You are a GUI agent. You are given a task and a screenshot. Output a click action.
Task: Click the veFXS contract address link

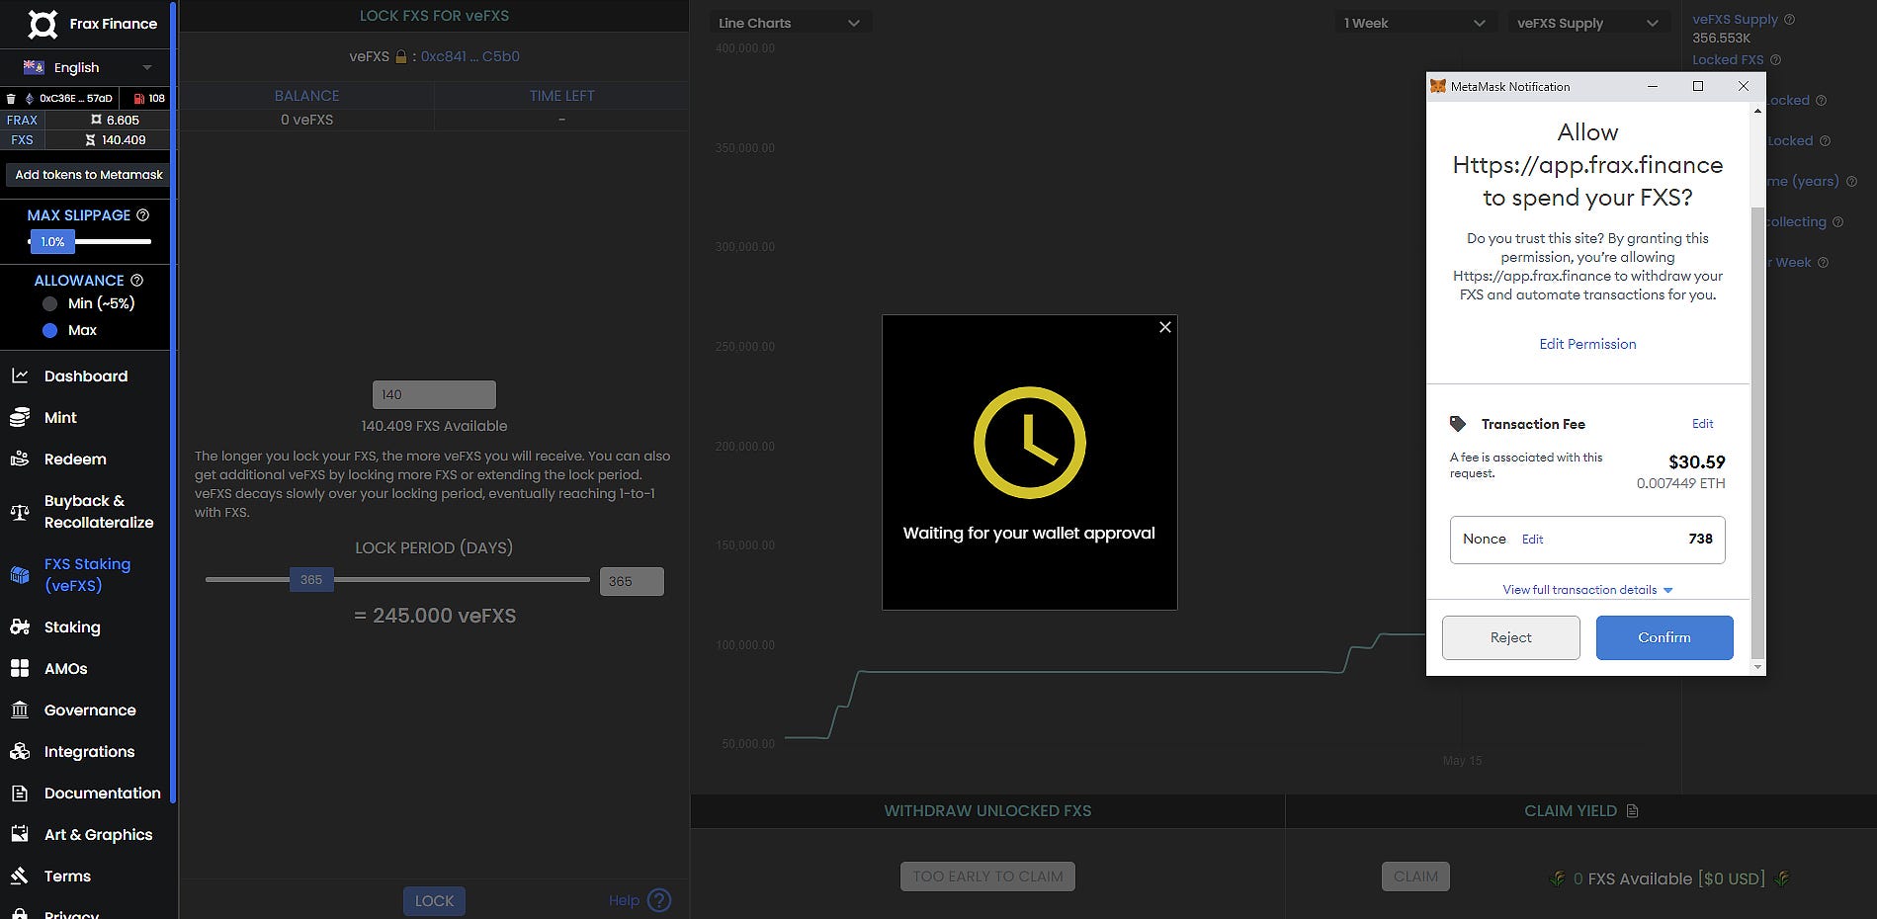[x=469, y=56]
